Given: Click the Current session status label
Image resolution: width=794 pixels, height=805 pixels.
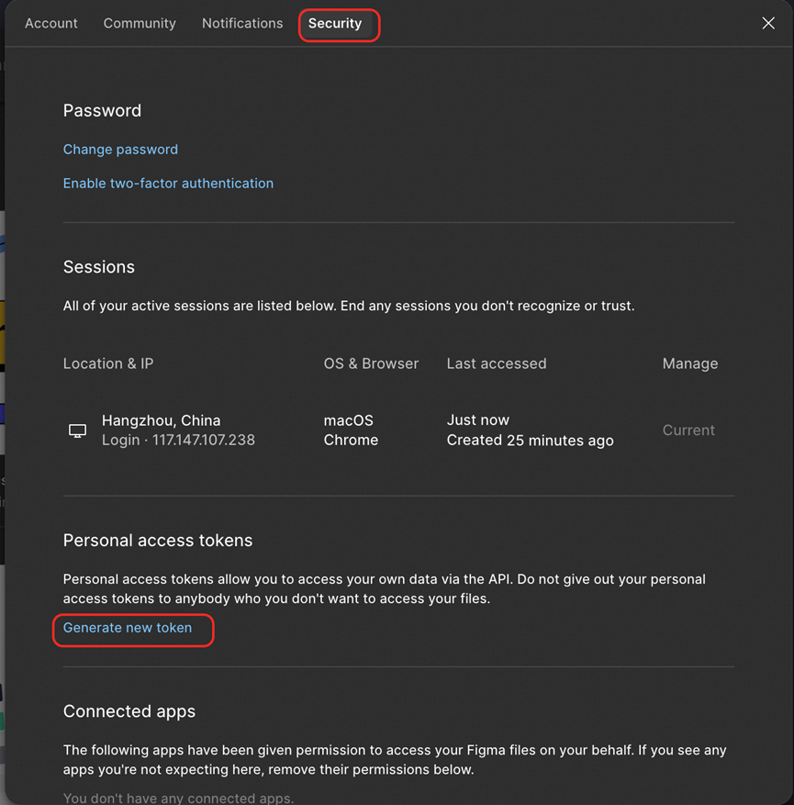Looking at the screenshot, I should pyautogui.click(x=688, y=430).
